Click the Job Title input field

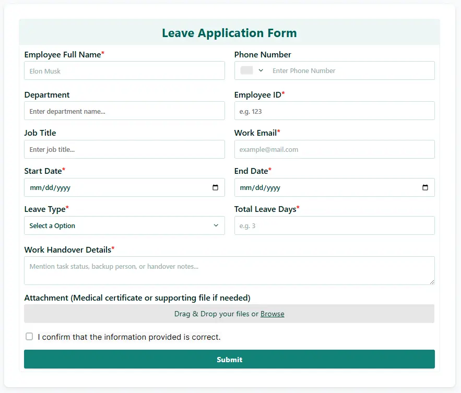(x=124, y=149)
